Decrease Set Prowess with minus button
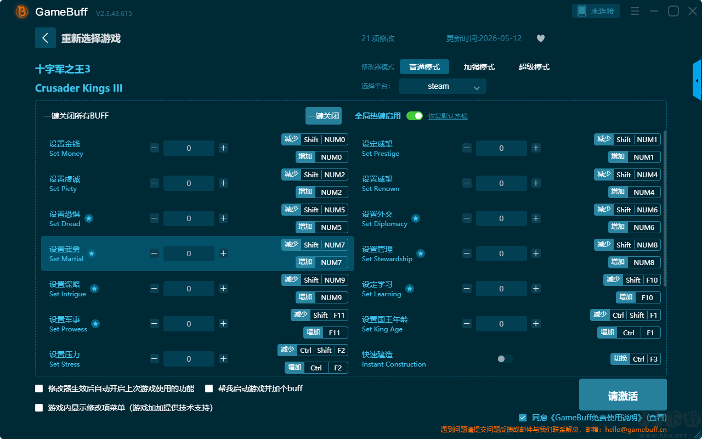Image resolution: width=702 pixels, height=439 pixels. [x=155, y=324]
